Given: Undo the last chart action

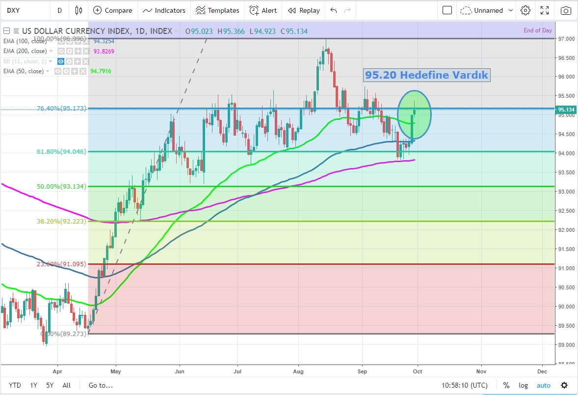Looking at the screenshot, I should (334, 10).
